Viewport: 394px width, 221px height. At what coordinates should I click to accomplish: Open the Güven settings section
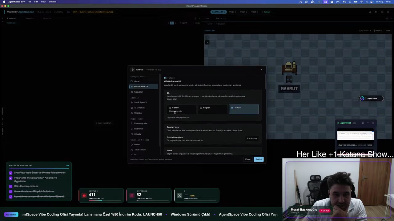pos(143,144)
